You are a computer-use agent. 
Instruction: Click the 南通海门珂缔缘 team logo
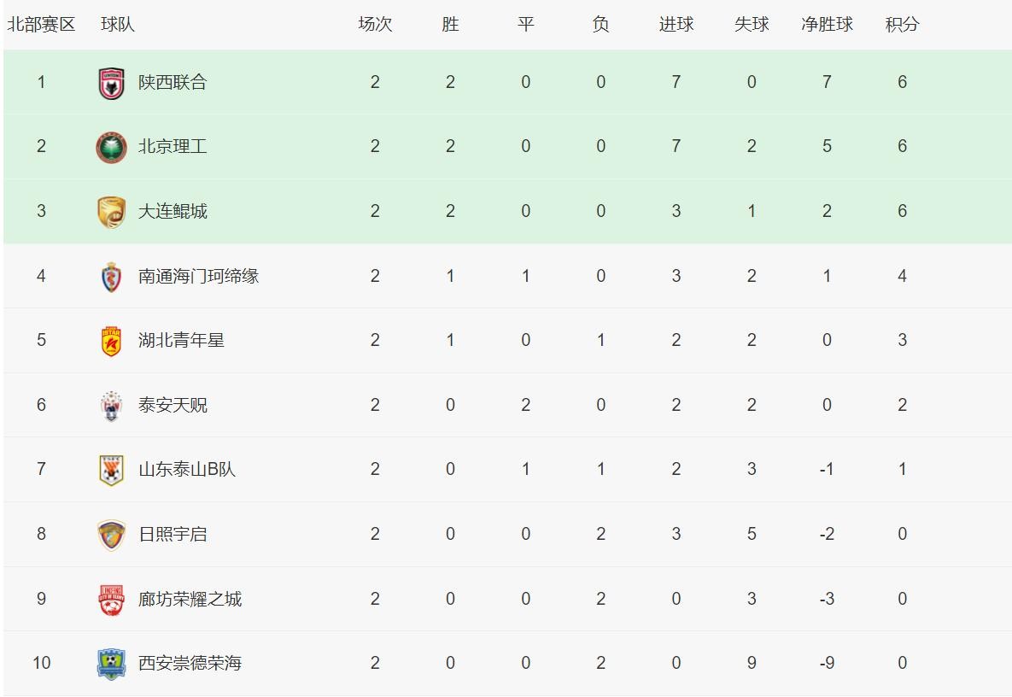[x=111, y=277]
